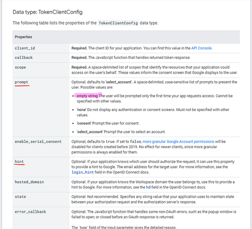Click TokenClientConfig code text in intro sentence
The image size is (252, 229).
tap(116, 23)
